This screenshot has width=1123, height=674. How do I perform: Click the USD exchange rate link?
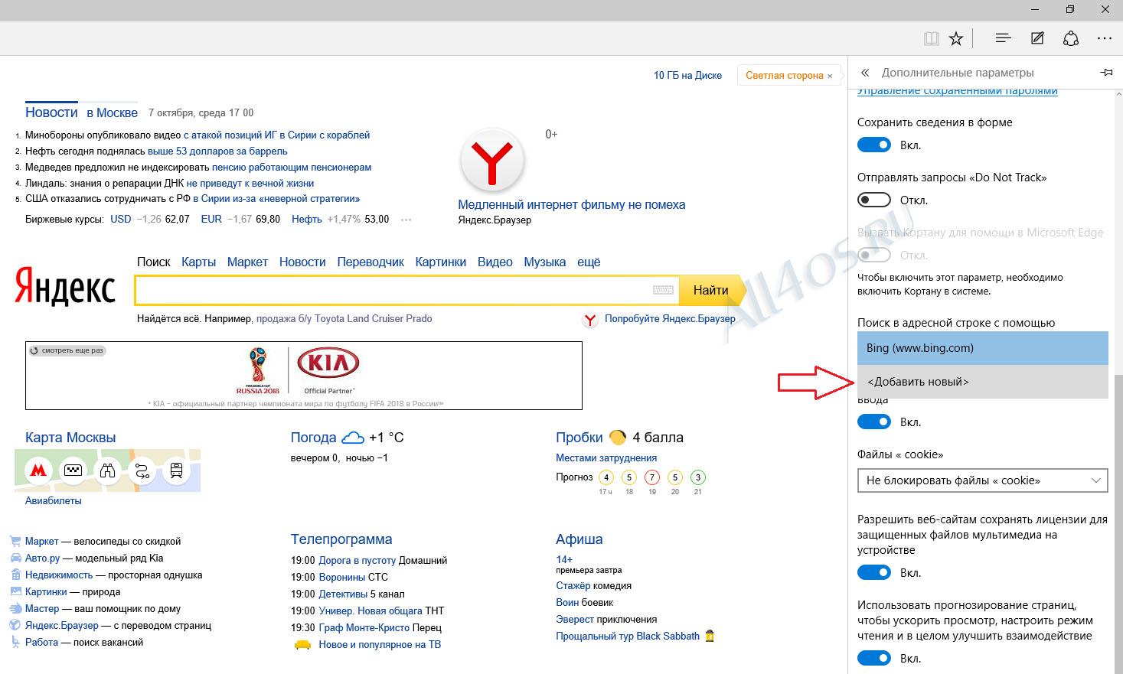[x=121, y=220]
